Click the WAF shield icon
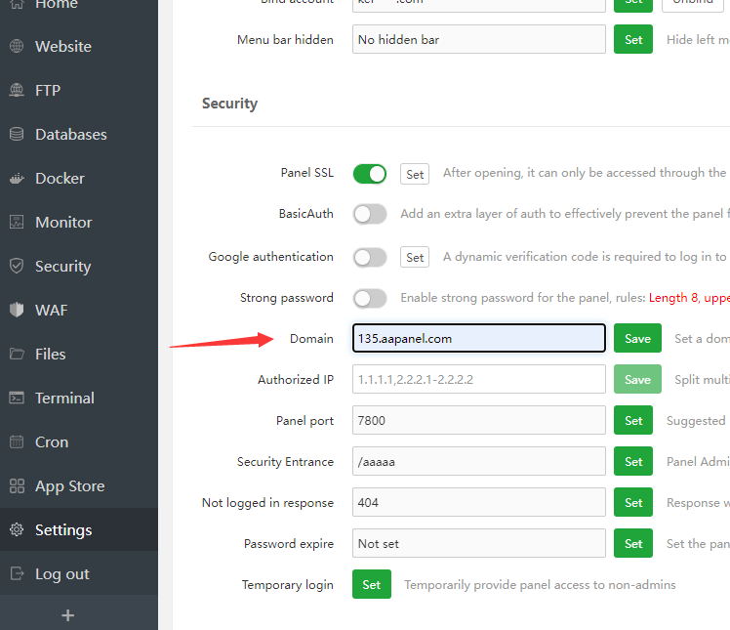Image resolution: width=730 pixels, height=630 pixels. coord(17,310)
